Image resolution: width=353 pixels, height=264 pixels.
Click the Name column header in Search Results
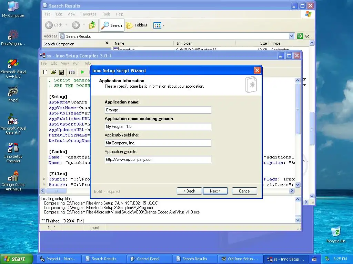pyautogui.click(x=143, y=43)
